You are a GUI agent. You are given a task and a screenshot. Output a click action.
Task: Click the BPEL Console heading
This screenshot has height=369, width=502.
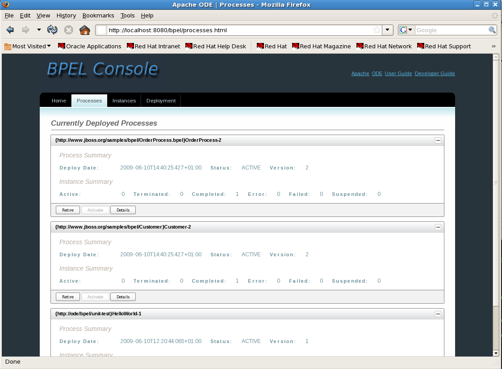(x=103, y=69)
